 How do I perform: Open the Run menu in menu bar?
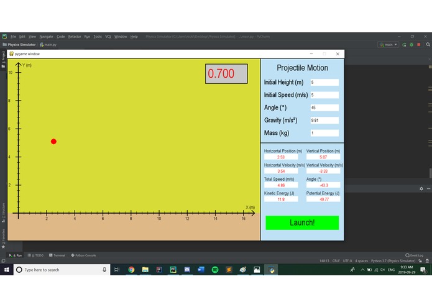pos(87,36)
